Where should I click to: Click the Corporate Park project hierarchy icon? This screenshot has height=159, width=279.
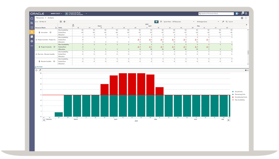pyautogui.click(x=67, y=14)
